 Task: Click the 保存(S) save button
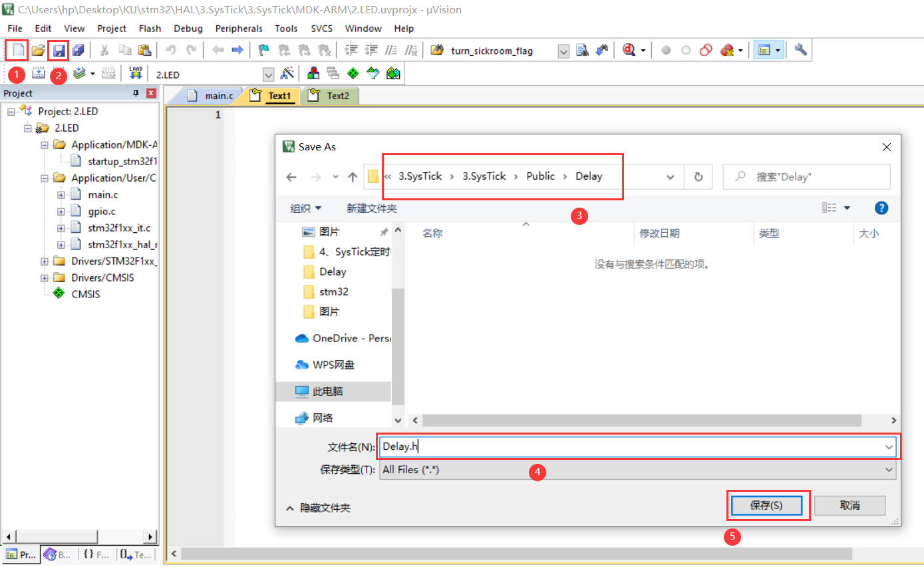[766, 505]
